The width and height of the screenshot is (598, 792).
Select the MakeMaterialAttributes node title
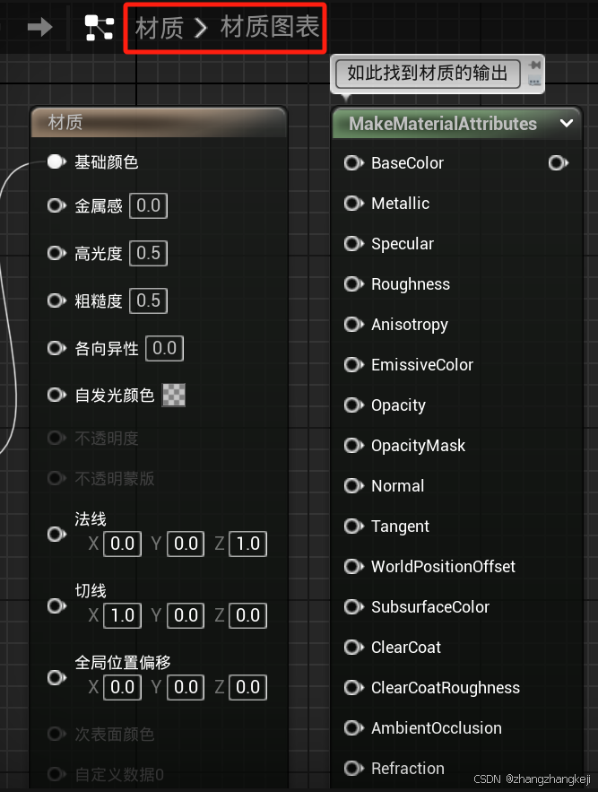(442, 124)
